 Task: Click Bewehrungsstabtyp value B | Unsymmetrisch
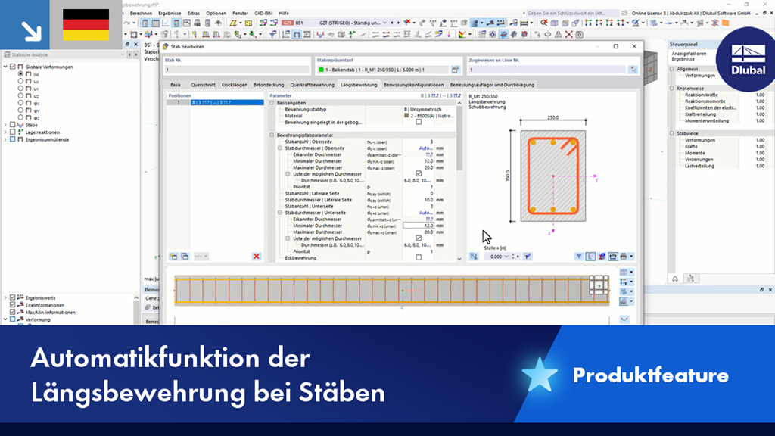coord(422,109)
